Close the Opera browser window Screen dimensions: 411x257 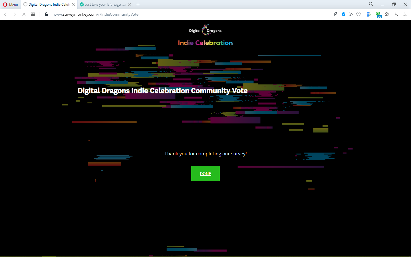pyautogui.click(x=405, y=5)
